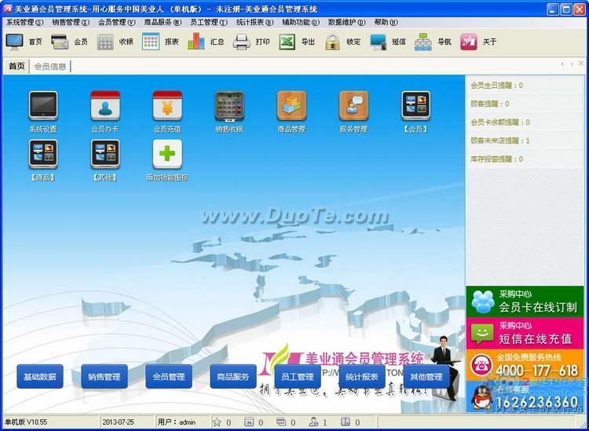Image resolution: width=589 pixels, height=431 pixels.
Task: Open the 短信 messaging toolbar icon
Action: pyautogui.click(x=378, y=42)
